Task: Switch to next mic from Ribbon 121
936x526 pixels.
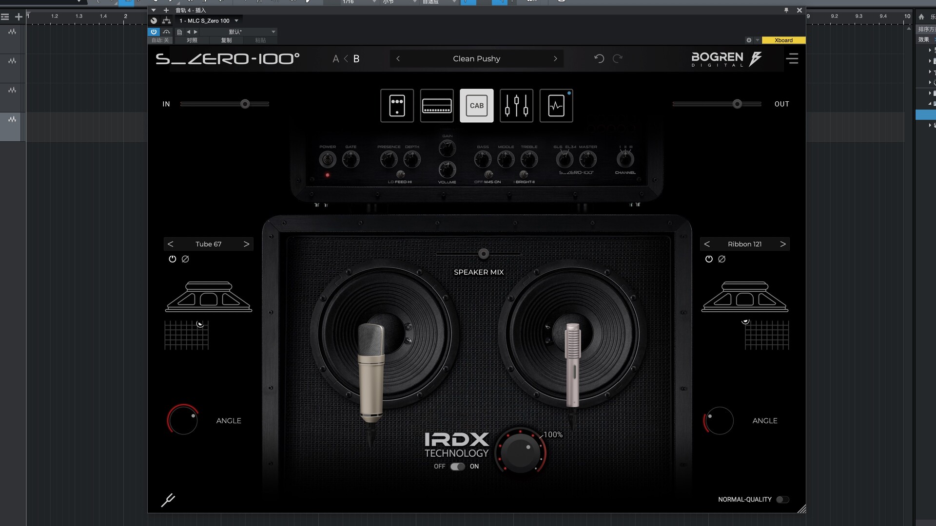Action: click(783, 244)
